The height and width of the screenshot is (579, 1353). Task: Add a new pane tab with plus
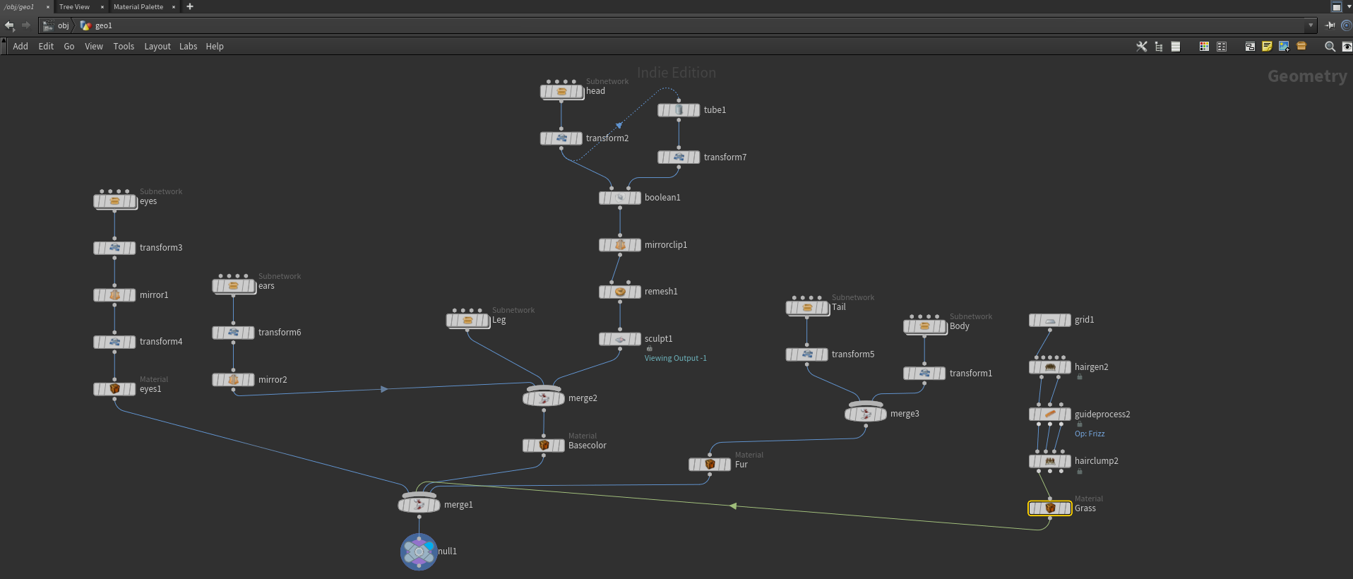coord(189,6)
